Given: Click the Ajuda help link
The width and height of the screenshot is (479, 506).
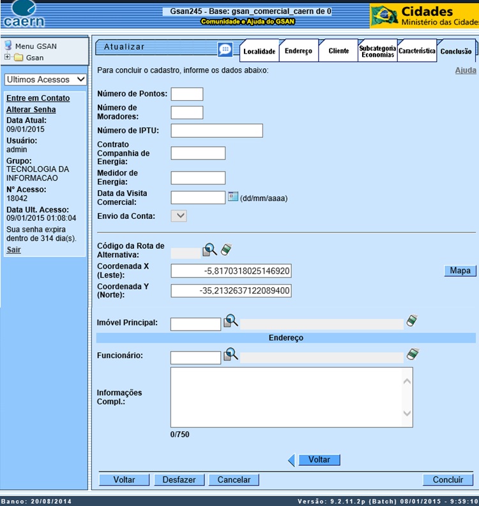Looking at the screenshot, I should [465, 70].
